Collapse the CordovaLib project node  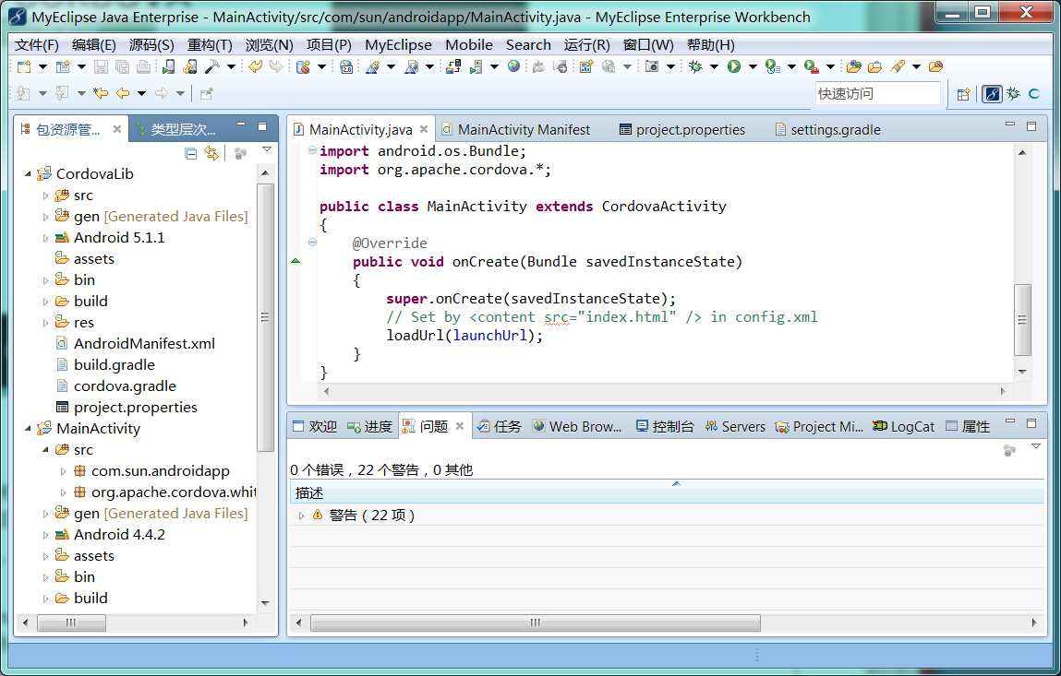point(29,174)
